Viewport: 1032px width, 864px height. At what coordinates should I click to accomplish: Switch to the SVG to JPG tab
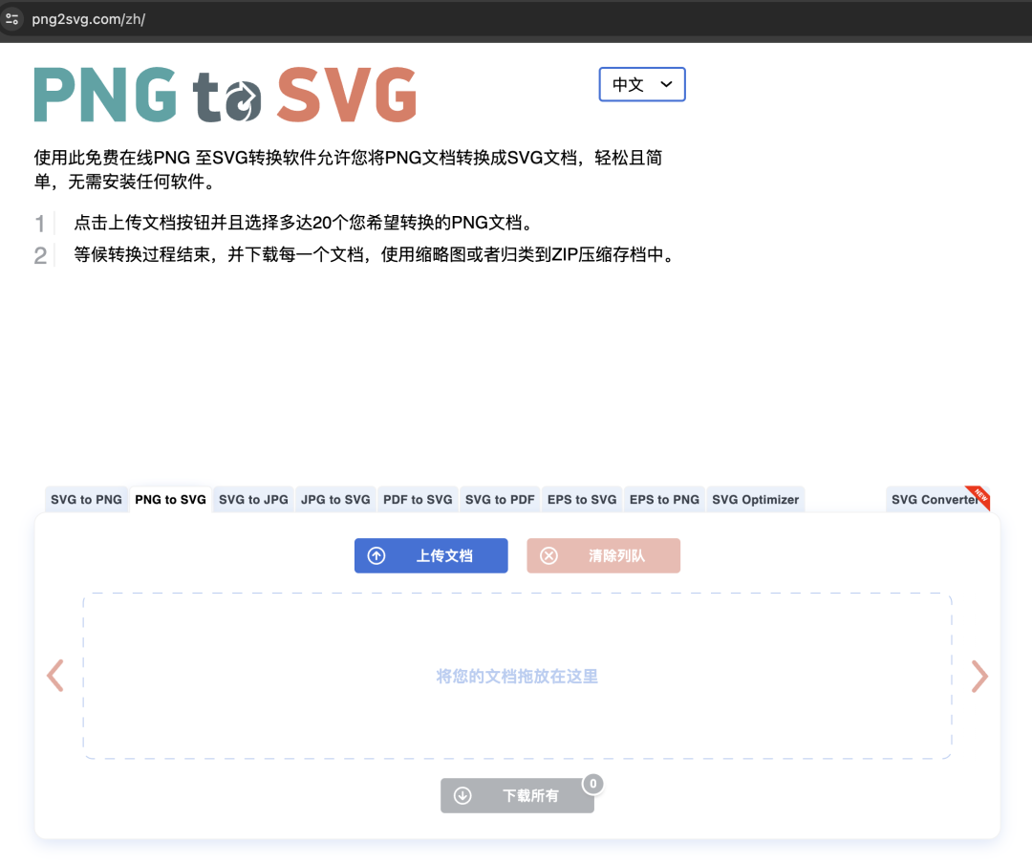coord(253,500)
